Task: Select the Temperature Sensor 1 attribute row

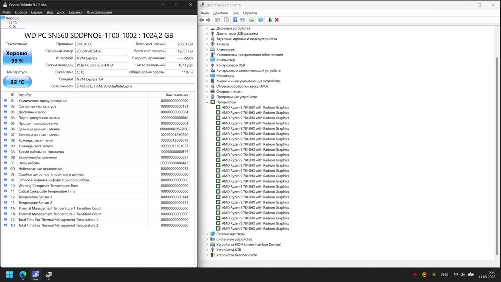Action: [x=96, y=197]
